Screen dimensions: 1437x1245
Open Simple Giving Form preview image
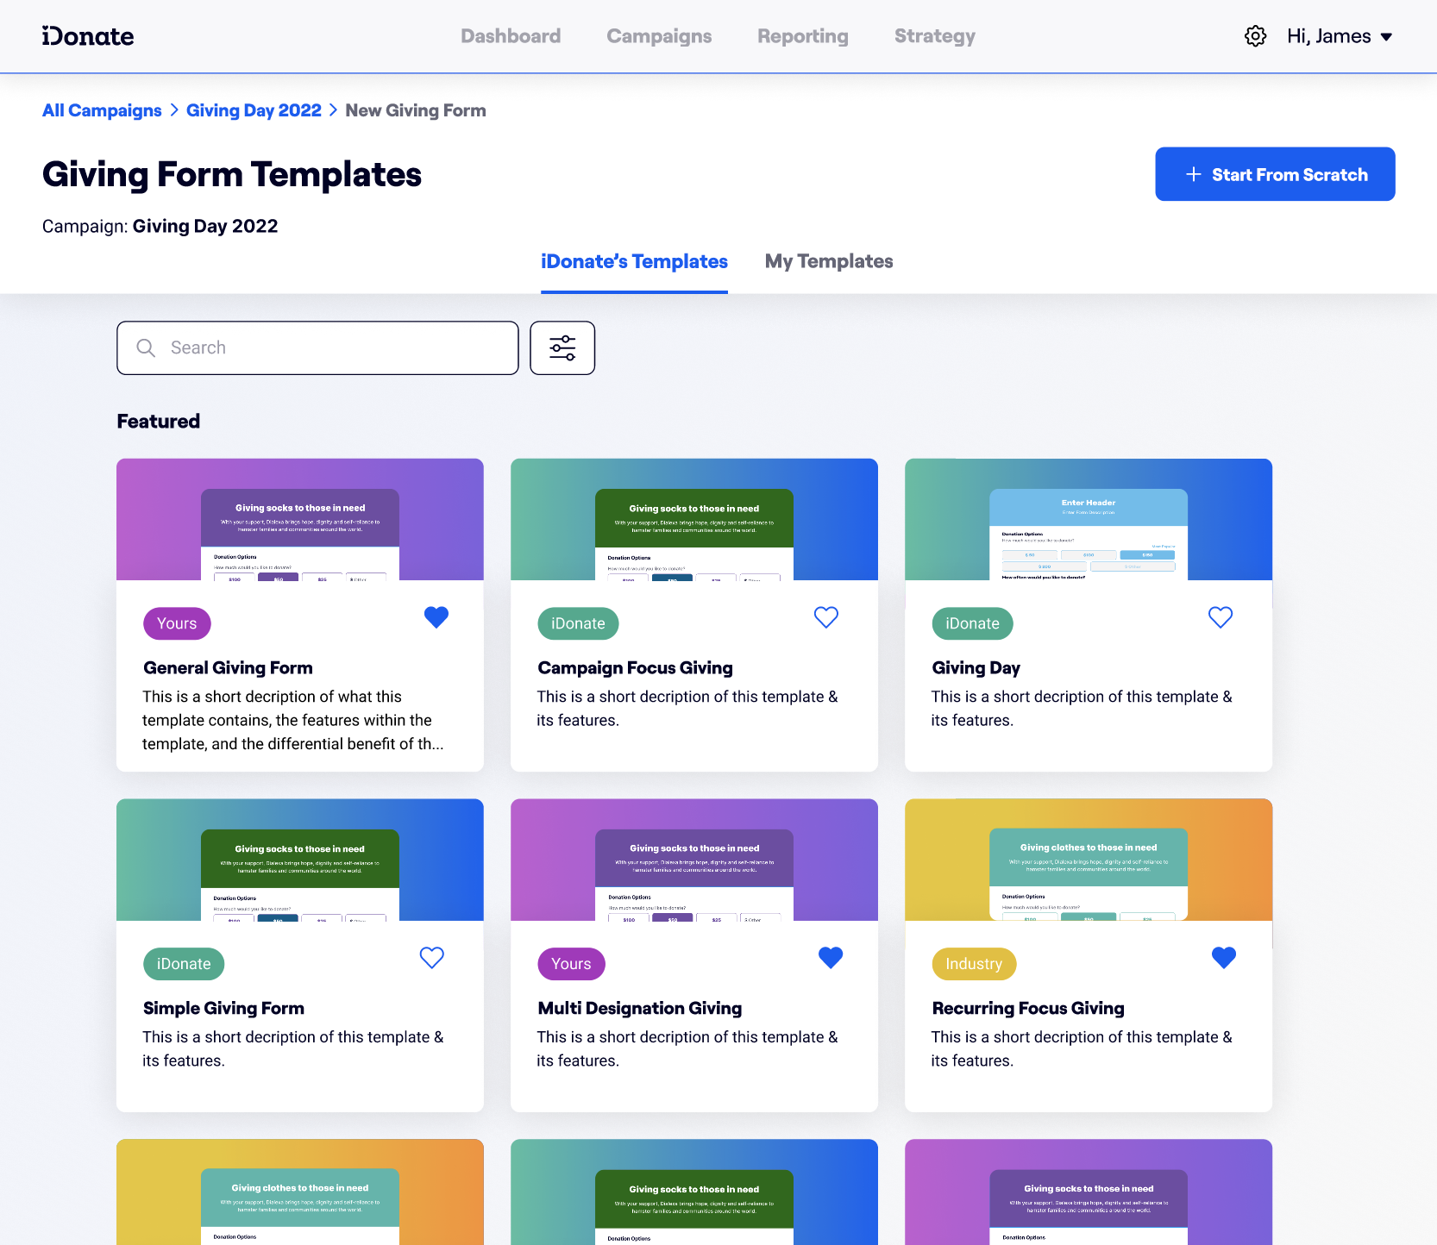300,860
